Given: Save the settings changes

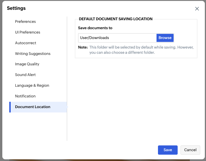Looking at the screenshot, I should tap(168, 150).
